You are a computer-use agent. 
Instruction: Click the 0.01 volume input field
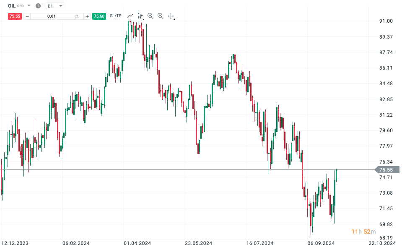coord(51,16)
